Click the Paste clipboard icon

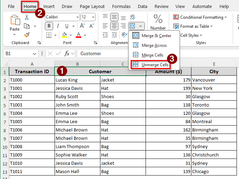15,20
